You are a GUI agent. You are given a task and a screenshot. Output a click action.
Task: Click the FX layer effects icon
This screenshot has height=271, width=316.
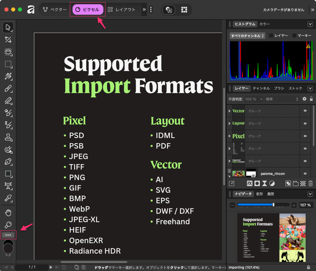coord(249,184)
